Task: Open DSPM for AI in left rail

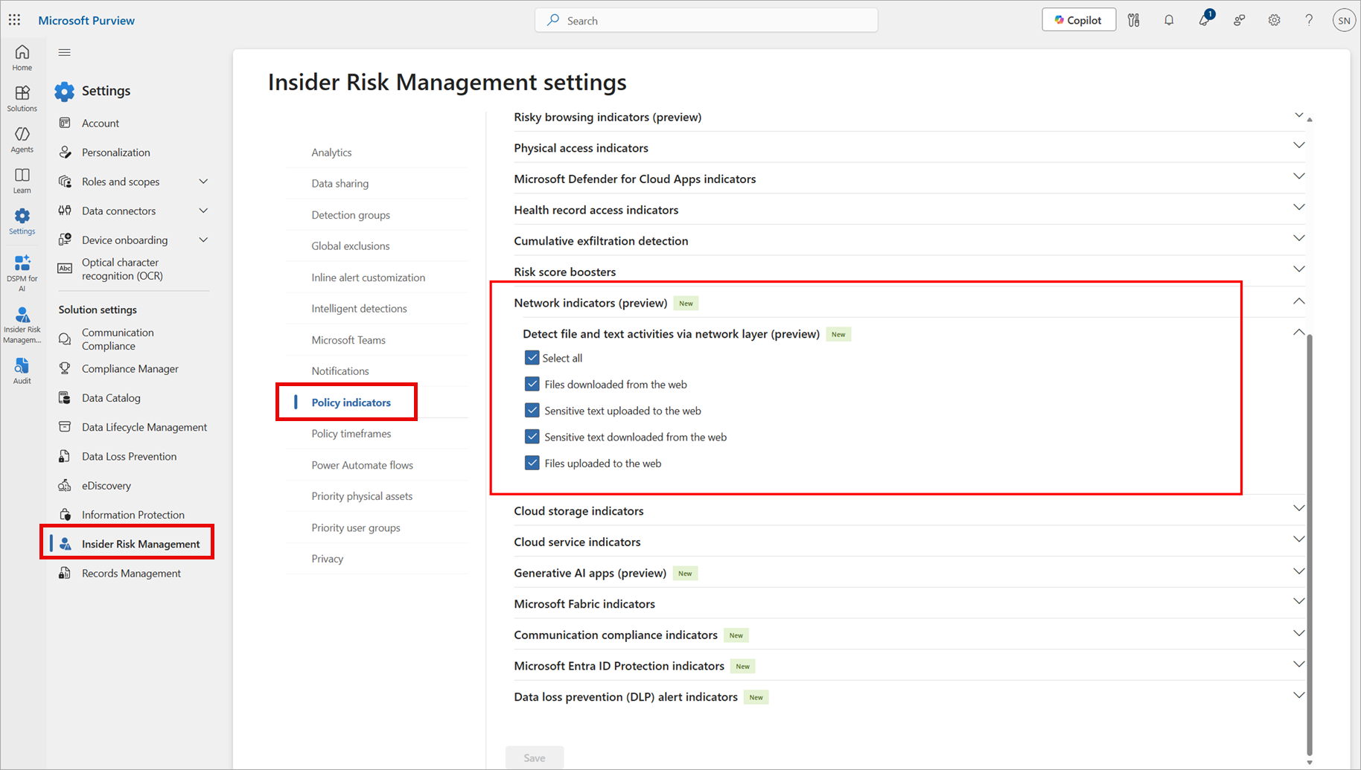Action: point(22,273)
